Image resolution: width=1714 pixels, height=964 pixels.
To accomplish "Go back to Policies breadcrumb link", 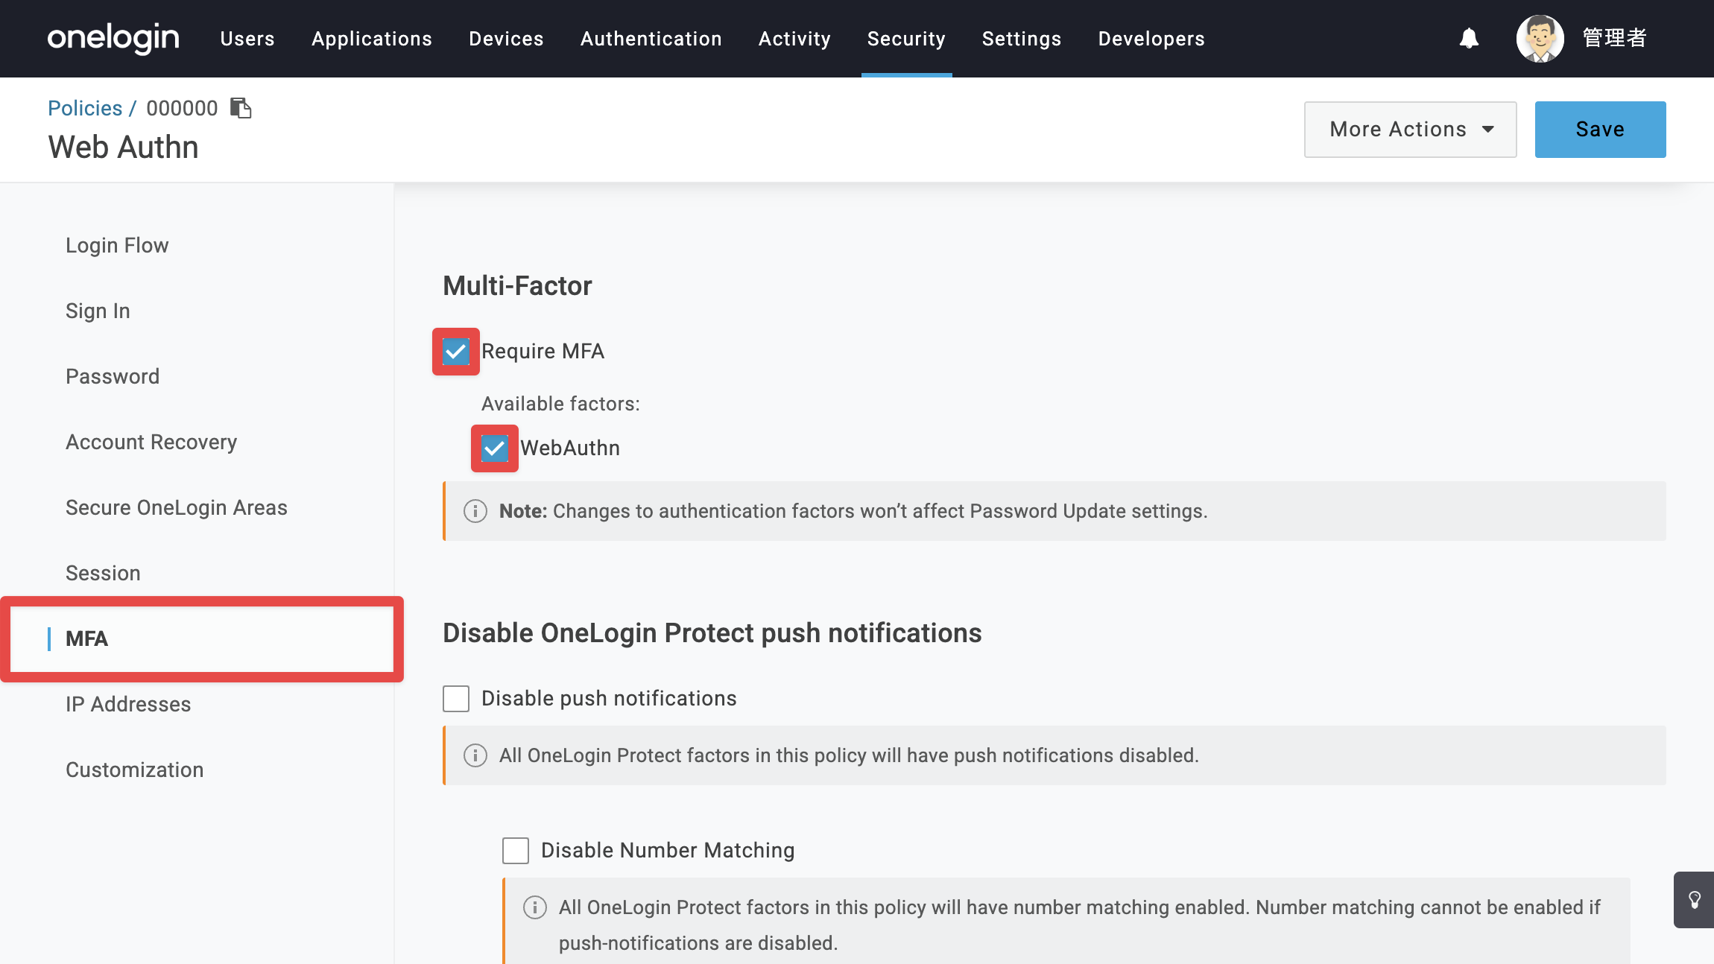I will click(x=85, y=108).
